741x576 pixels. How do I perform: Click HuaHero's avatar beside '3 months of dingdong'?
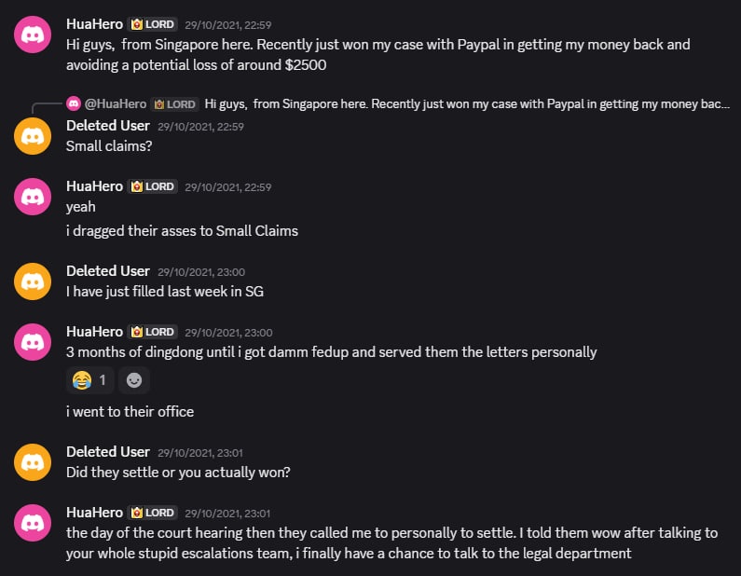click(x=33, y=342)
